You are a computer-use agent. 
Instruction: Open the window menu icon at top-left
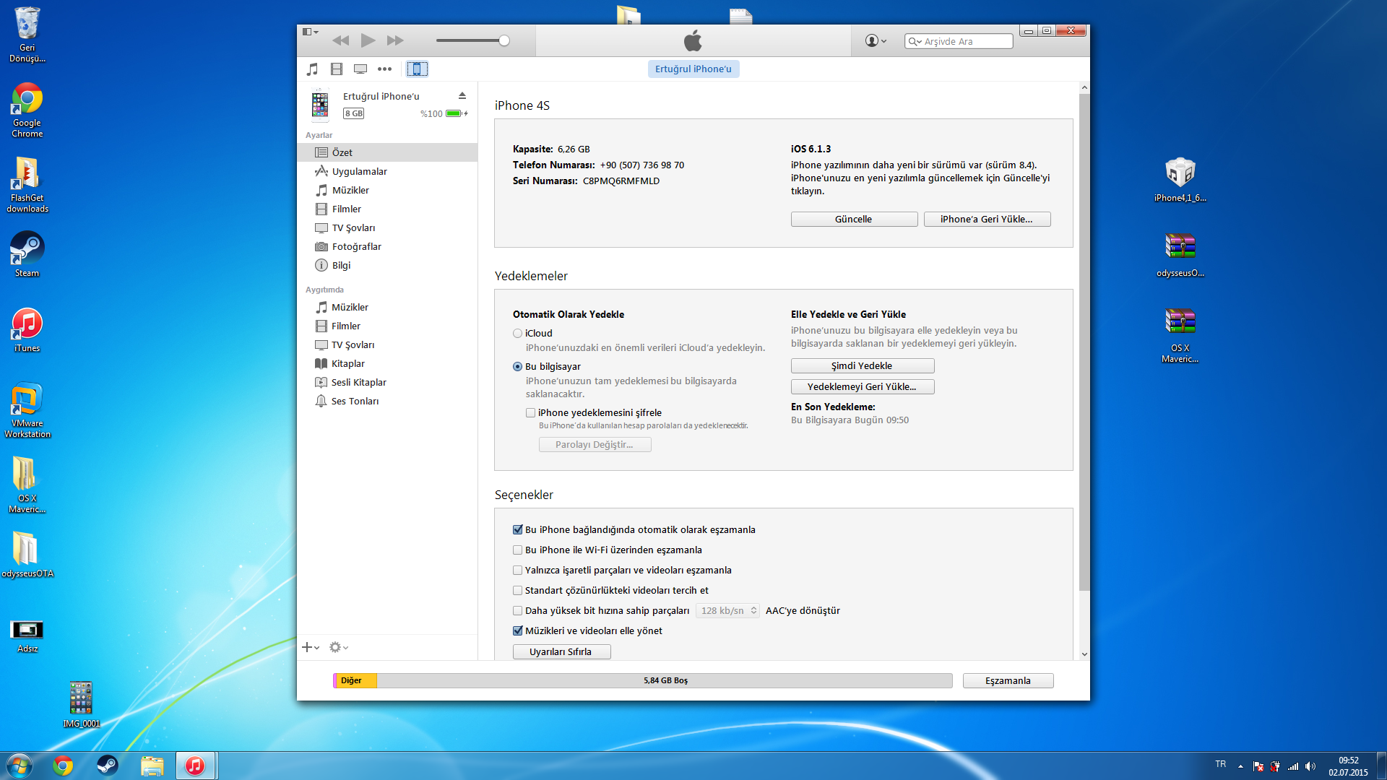pos(310,32)
